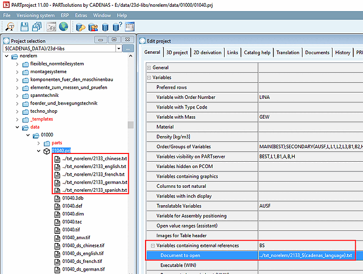Open the Versioning system menu
Viewport: 363px width, 274px height.
click(x=35, y=15)
